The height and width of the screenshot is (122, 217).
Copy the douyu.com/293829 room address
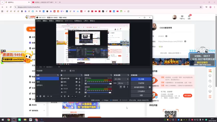click(185, 41)
